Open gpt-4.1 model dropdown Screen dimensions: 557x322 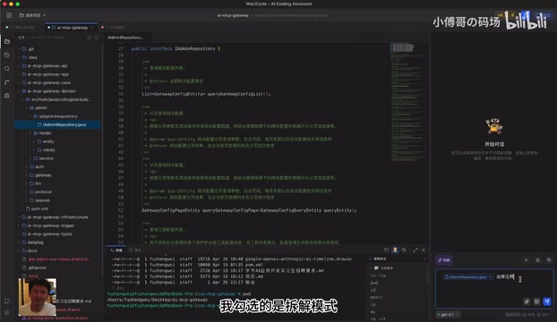point(449,314)
